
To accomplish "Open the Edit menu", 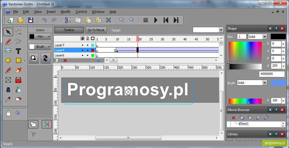I will 26,12.
